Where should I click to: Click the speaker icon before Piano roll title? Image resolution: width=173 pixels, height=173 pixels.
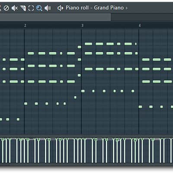pos(60,8)
